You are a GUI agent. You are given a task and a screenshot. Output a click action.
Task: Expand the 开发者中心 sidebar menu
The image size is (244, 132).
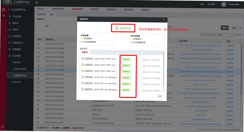[x=32, y=43]
